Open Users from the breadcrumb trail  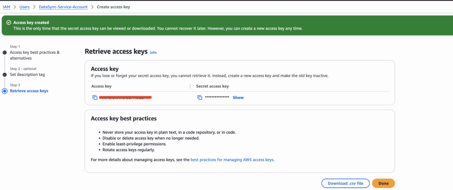click(x=24, y=7)
